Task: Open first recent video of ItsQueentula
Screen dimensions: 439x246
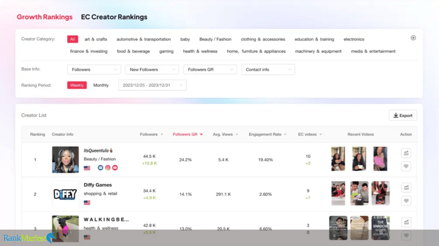Action: pyautogui.click(x=338, y=159)
